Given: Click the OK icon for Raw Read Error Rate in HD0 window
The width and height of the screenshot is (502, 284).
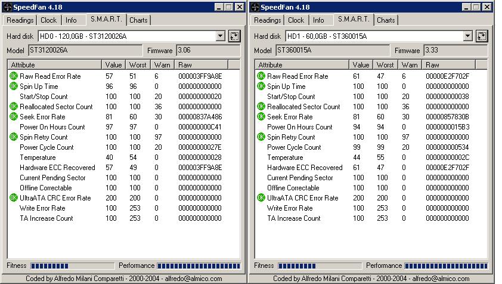Looking at the screenshot, I should (x=14, y=76).
